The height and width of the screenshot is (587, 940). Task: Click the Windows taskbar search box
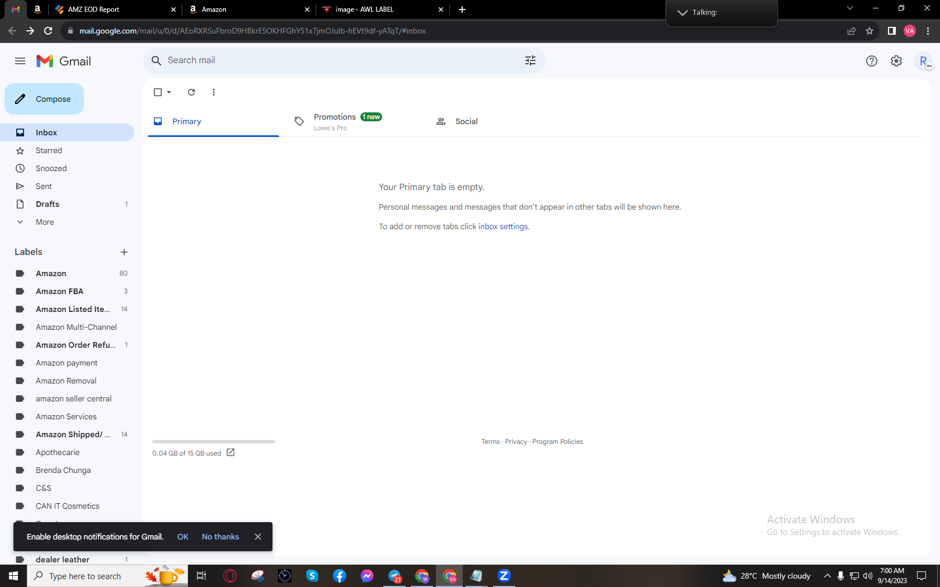[107, 576]
